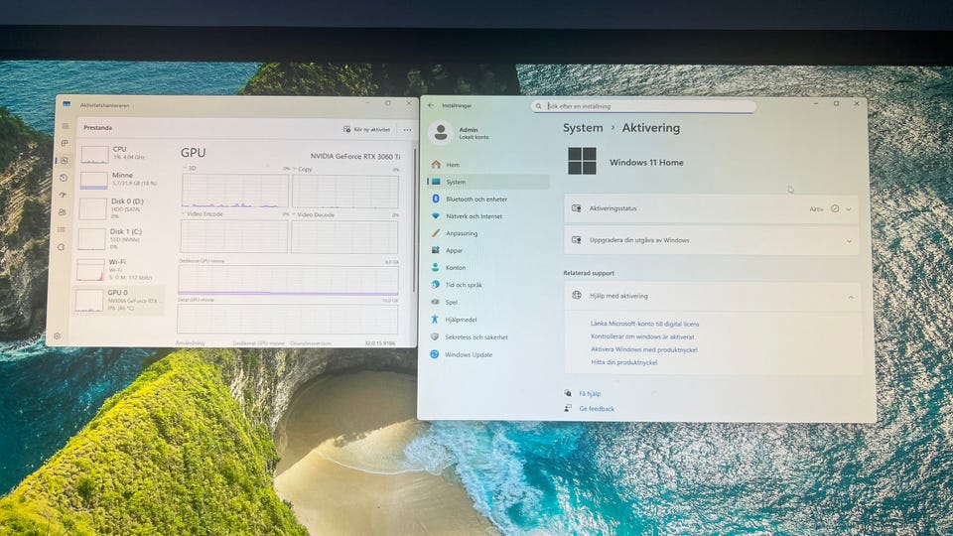Screen dimensions: 953x536
Task: Click Windows 11 Home logo
Action: click(582, 161)
